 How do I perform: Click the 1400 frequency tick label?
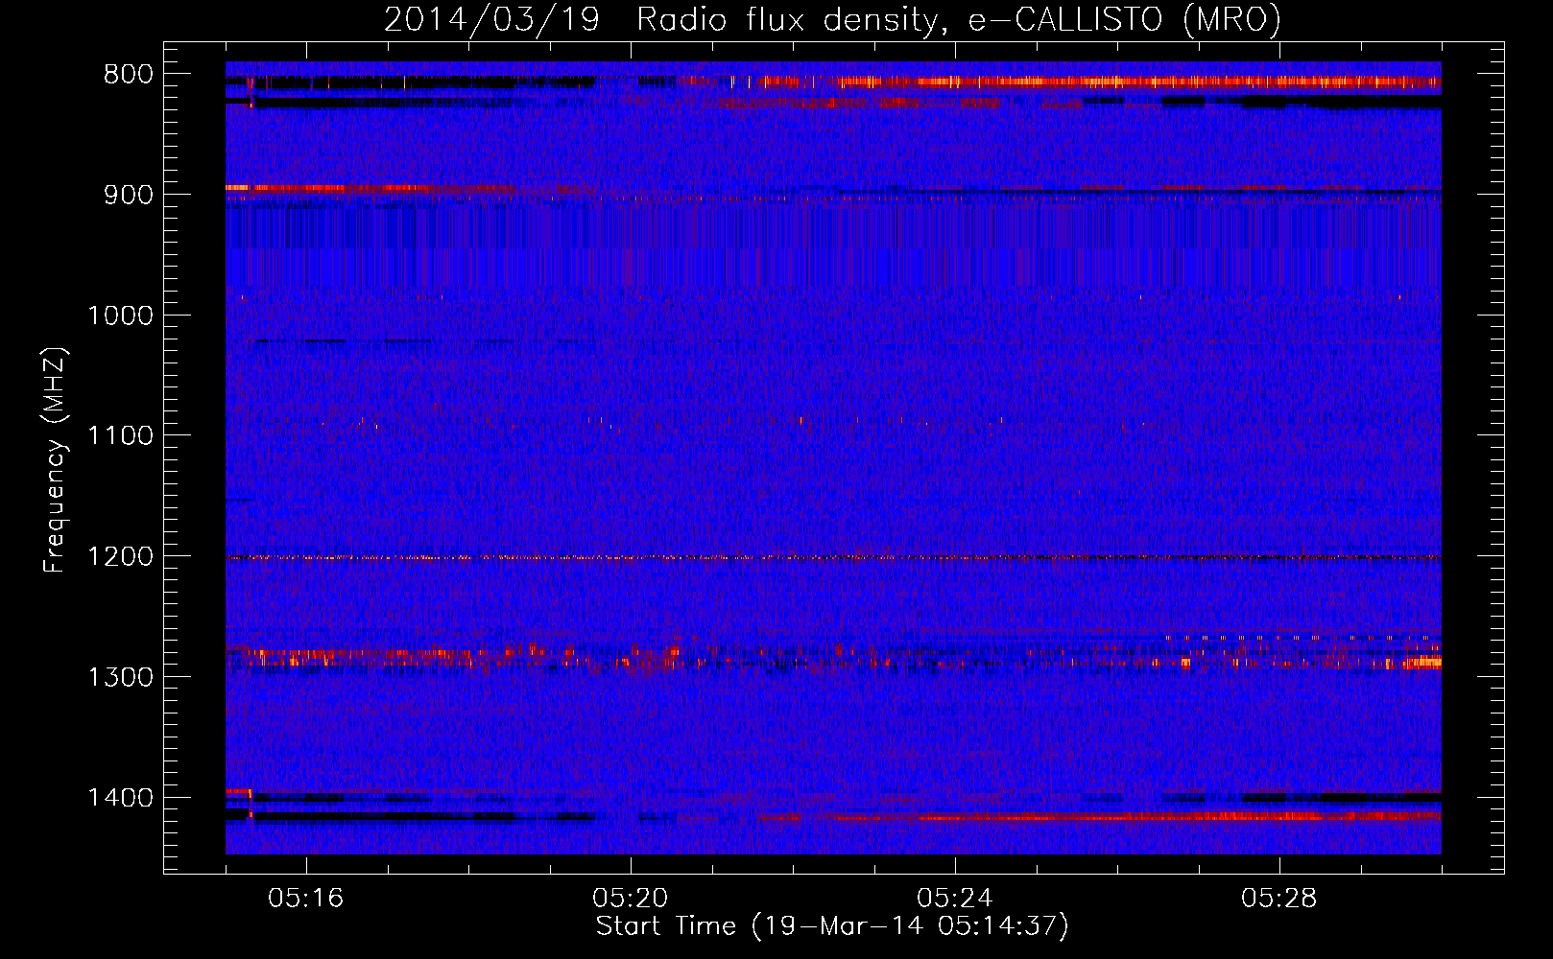click(x=120, y=798)
